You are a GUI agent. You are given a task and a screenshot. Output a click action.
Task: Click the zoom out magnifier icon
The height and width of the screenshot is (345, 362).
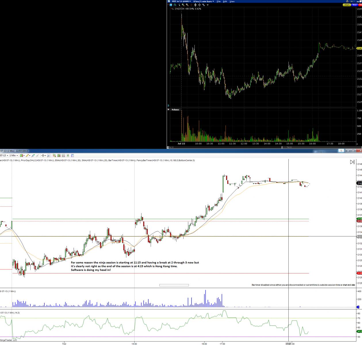pos(187,5)
